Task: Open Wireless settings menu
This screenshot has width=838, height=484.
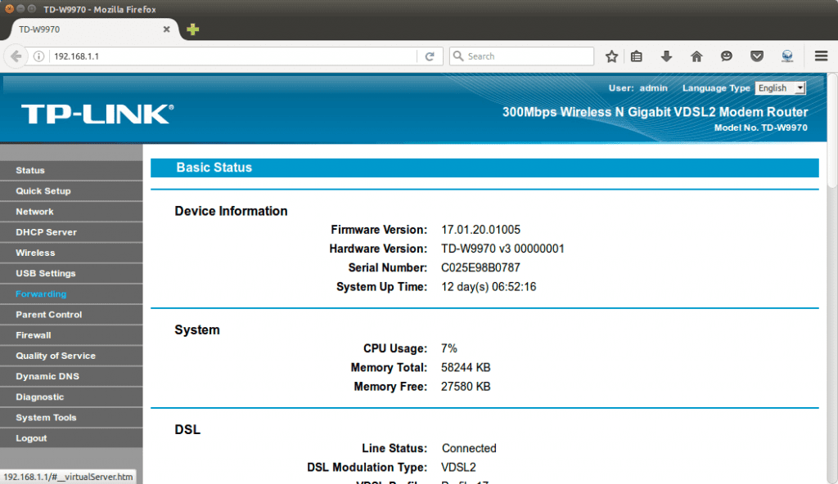Action: pos(71,253)
